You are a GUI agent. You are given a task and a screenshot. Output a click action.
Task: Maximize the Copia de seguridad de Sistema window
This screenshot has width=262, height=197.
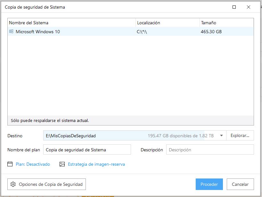click(x=234, y=7)
